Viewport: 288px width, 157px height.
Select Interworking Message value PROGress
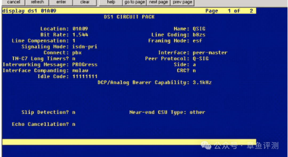click(85, 65)
